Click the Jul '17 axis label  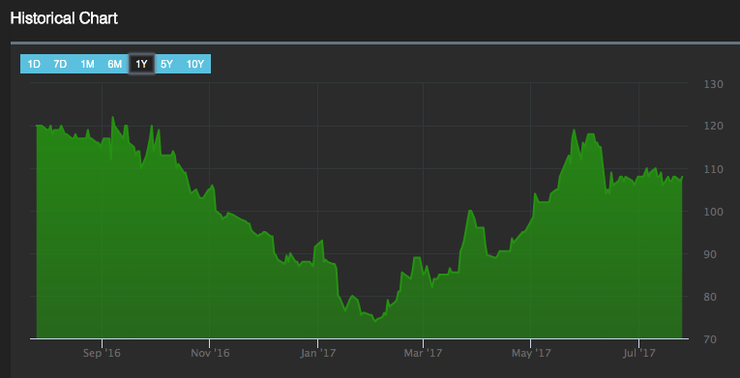coord(639,353)
